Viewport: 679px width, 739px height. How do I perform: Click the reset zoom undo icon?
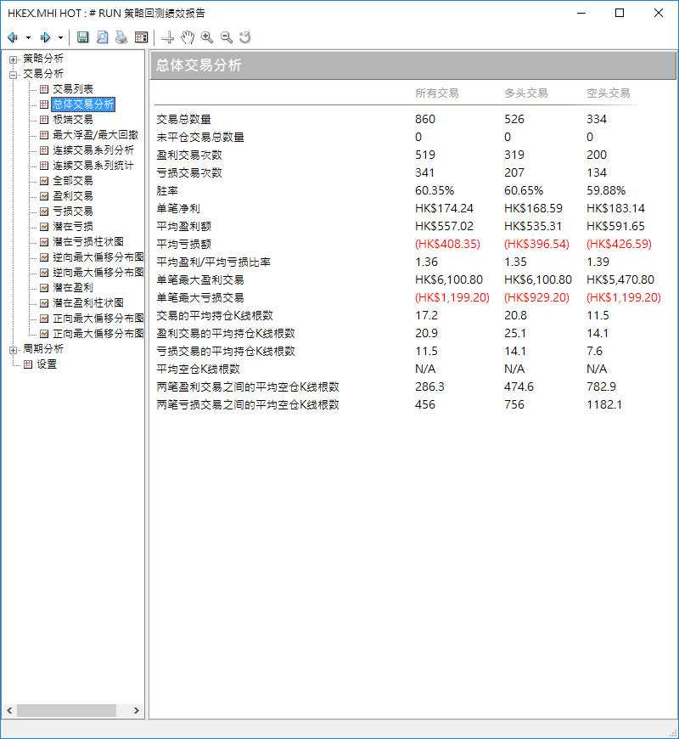(245, 37)
